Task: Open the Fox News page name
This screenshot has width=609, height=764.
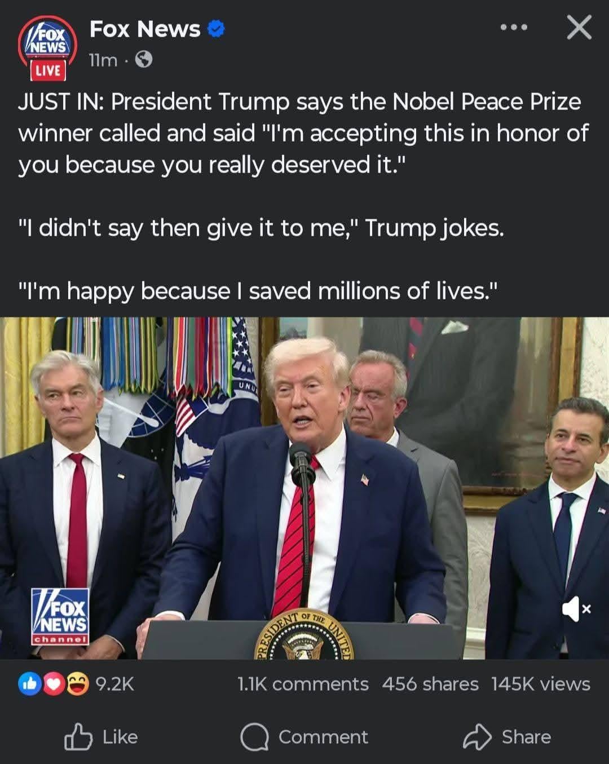Action: point(145,29)
